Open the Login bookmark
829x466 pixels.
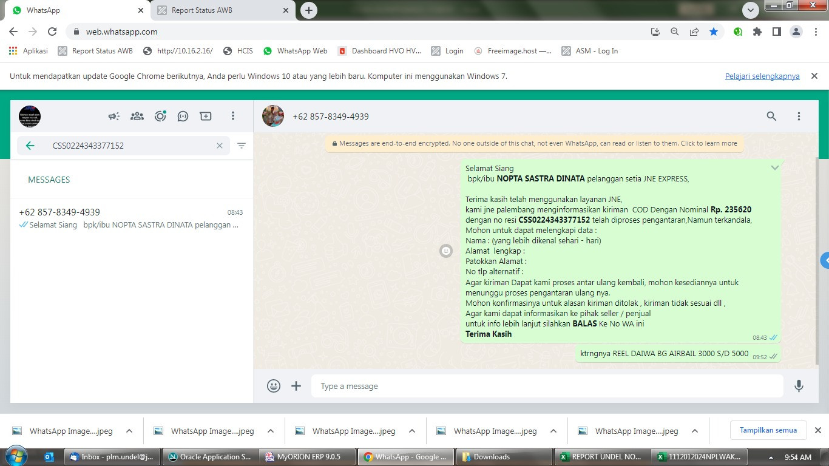click(447, 51)
